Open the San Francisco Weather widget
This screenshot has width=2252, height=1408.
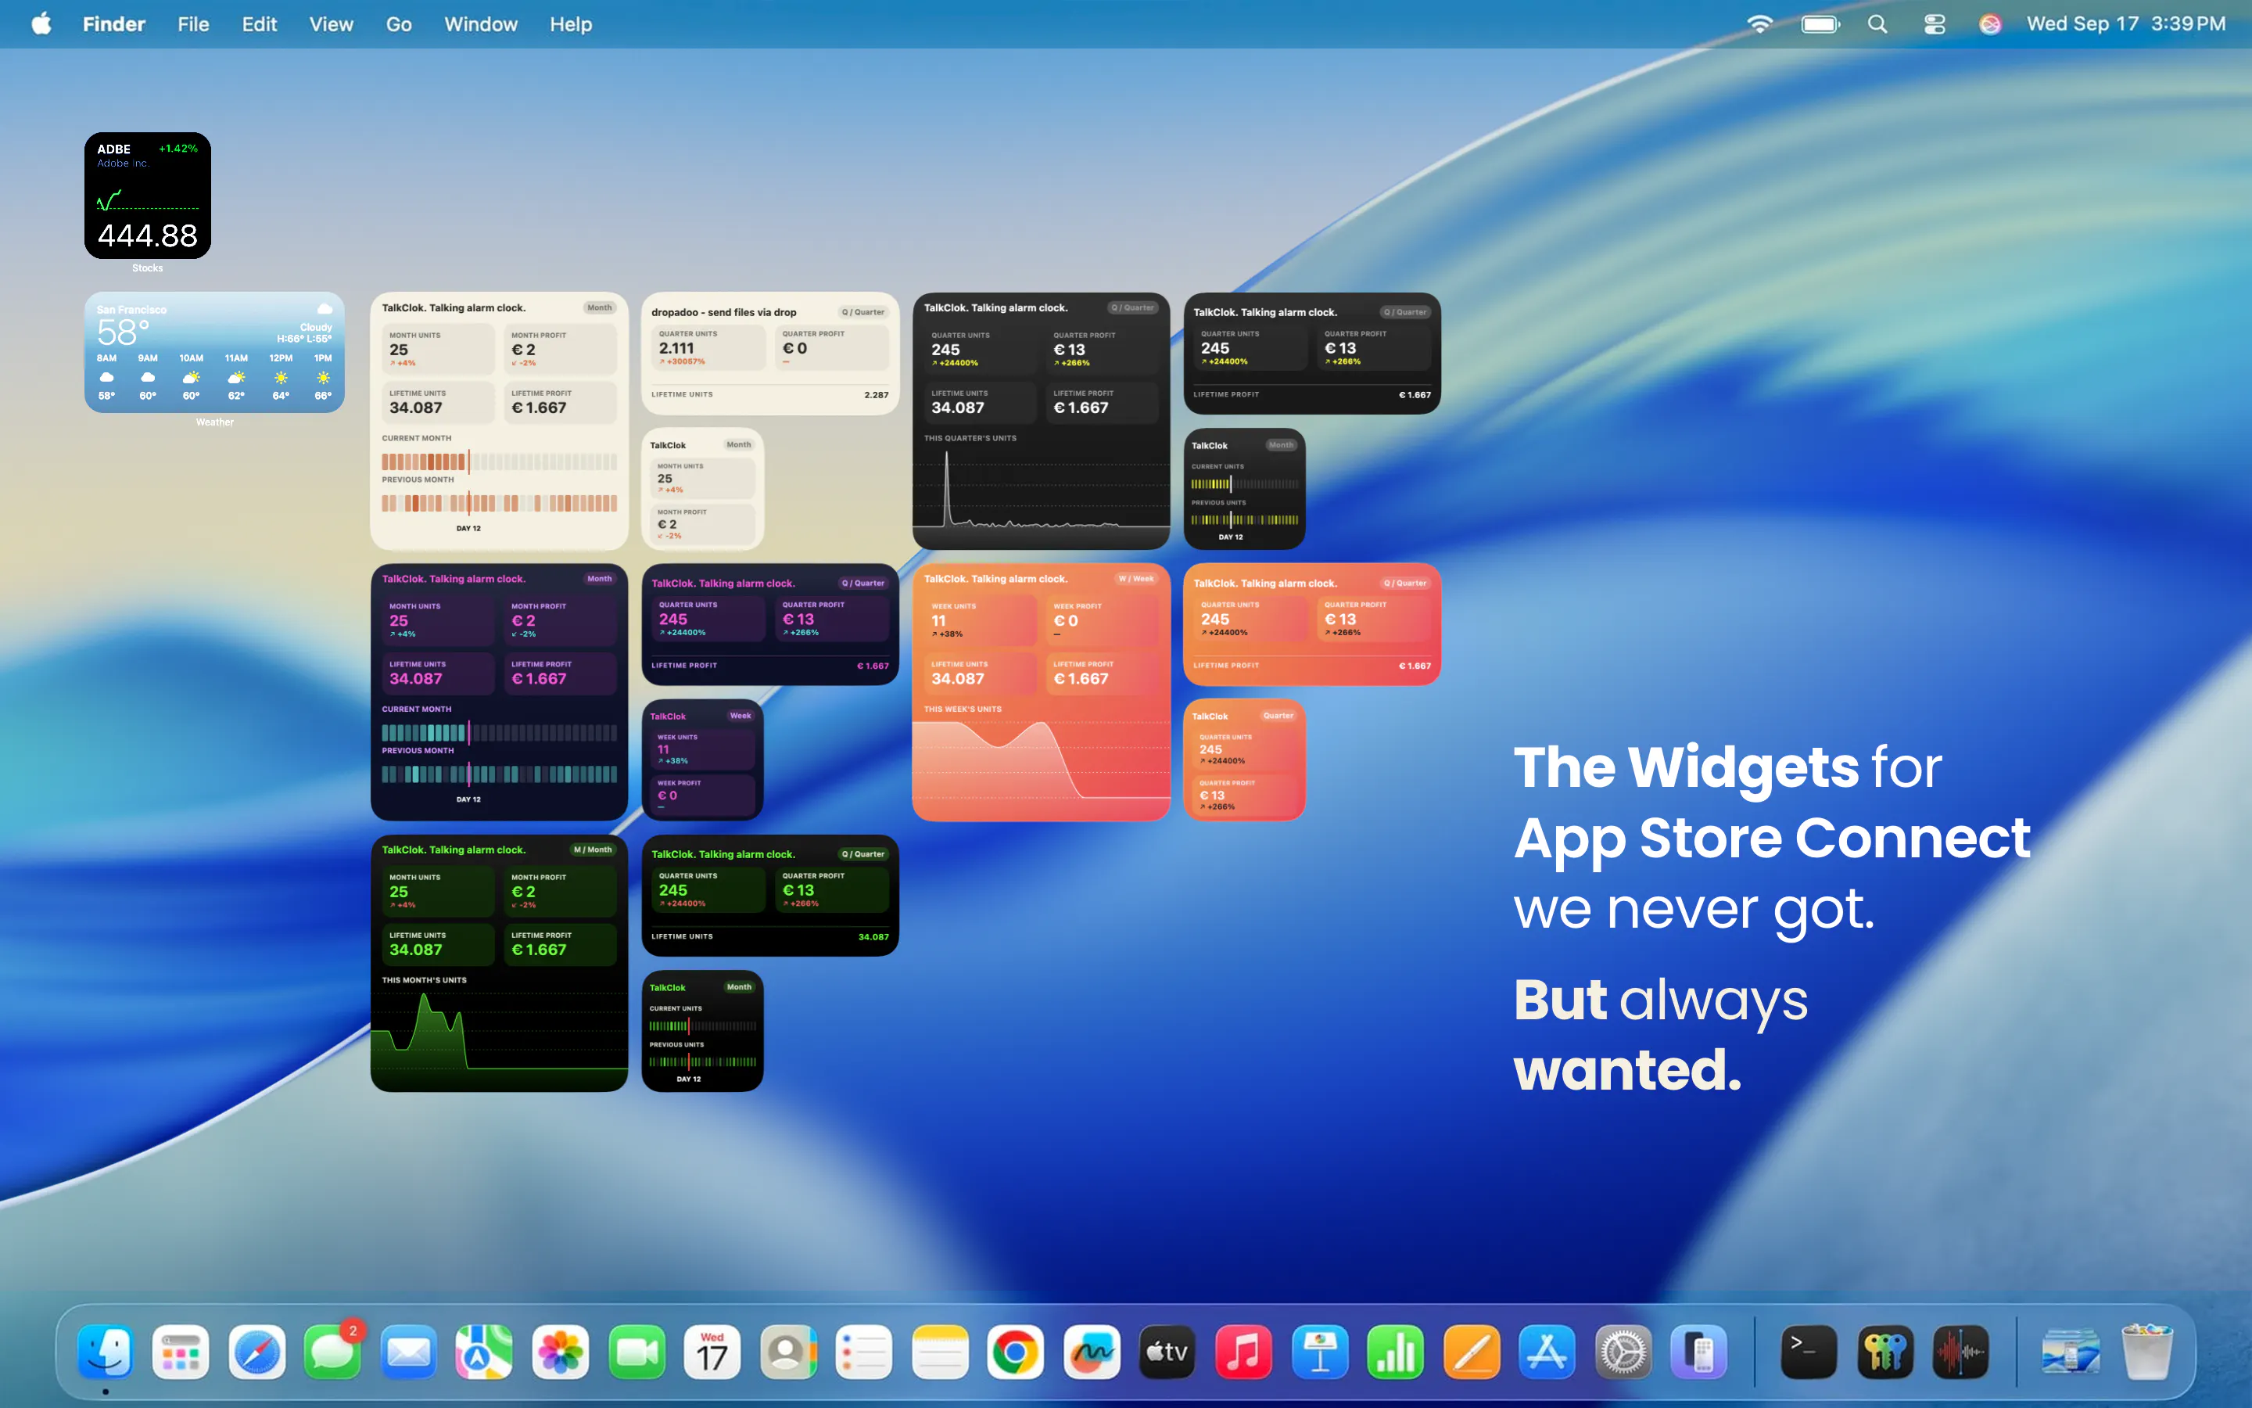215,352
